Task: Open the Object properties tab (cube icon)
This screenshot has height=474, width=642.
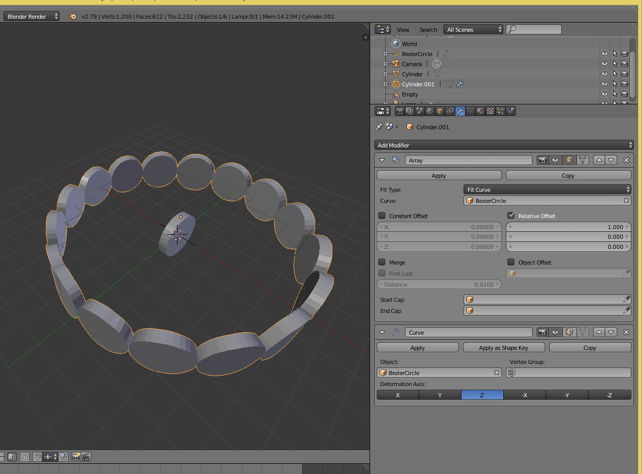Action: pyautogui.click(x=440, y=111)
